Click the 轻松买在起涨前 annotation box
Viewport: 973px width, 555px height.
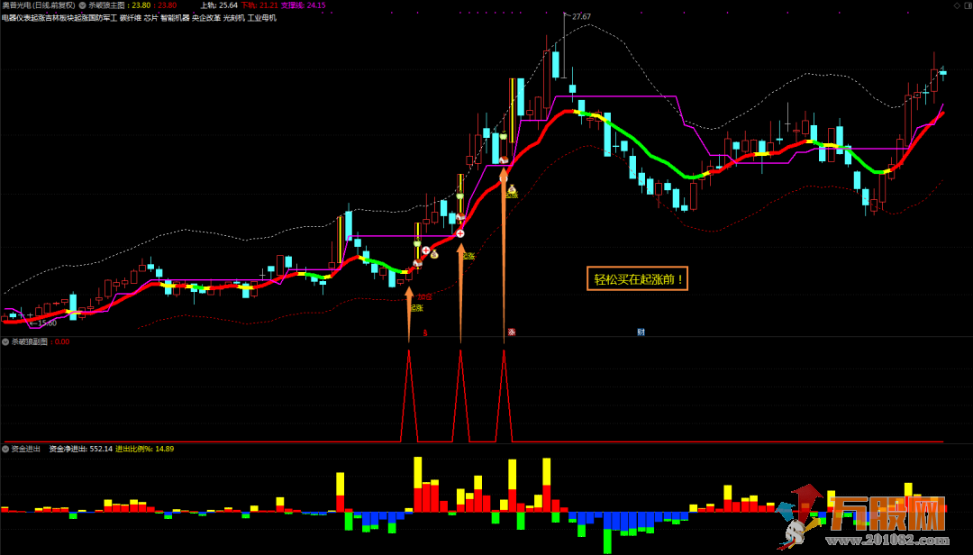(x=640, y=279)
